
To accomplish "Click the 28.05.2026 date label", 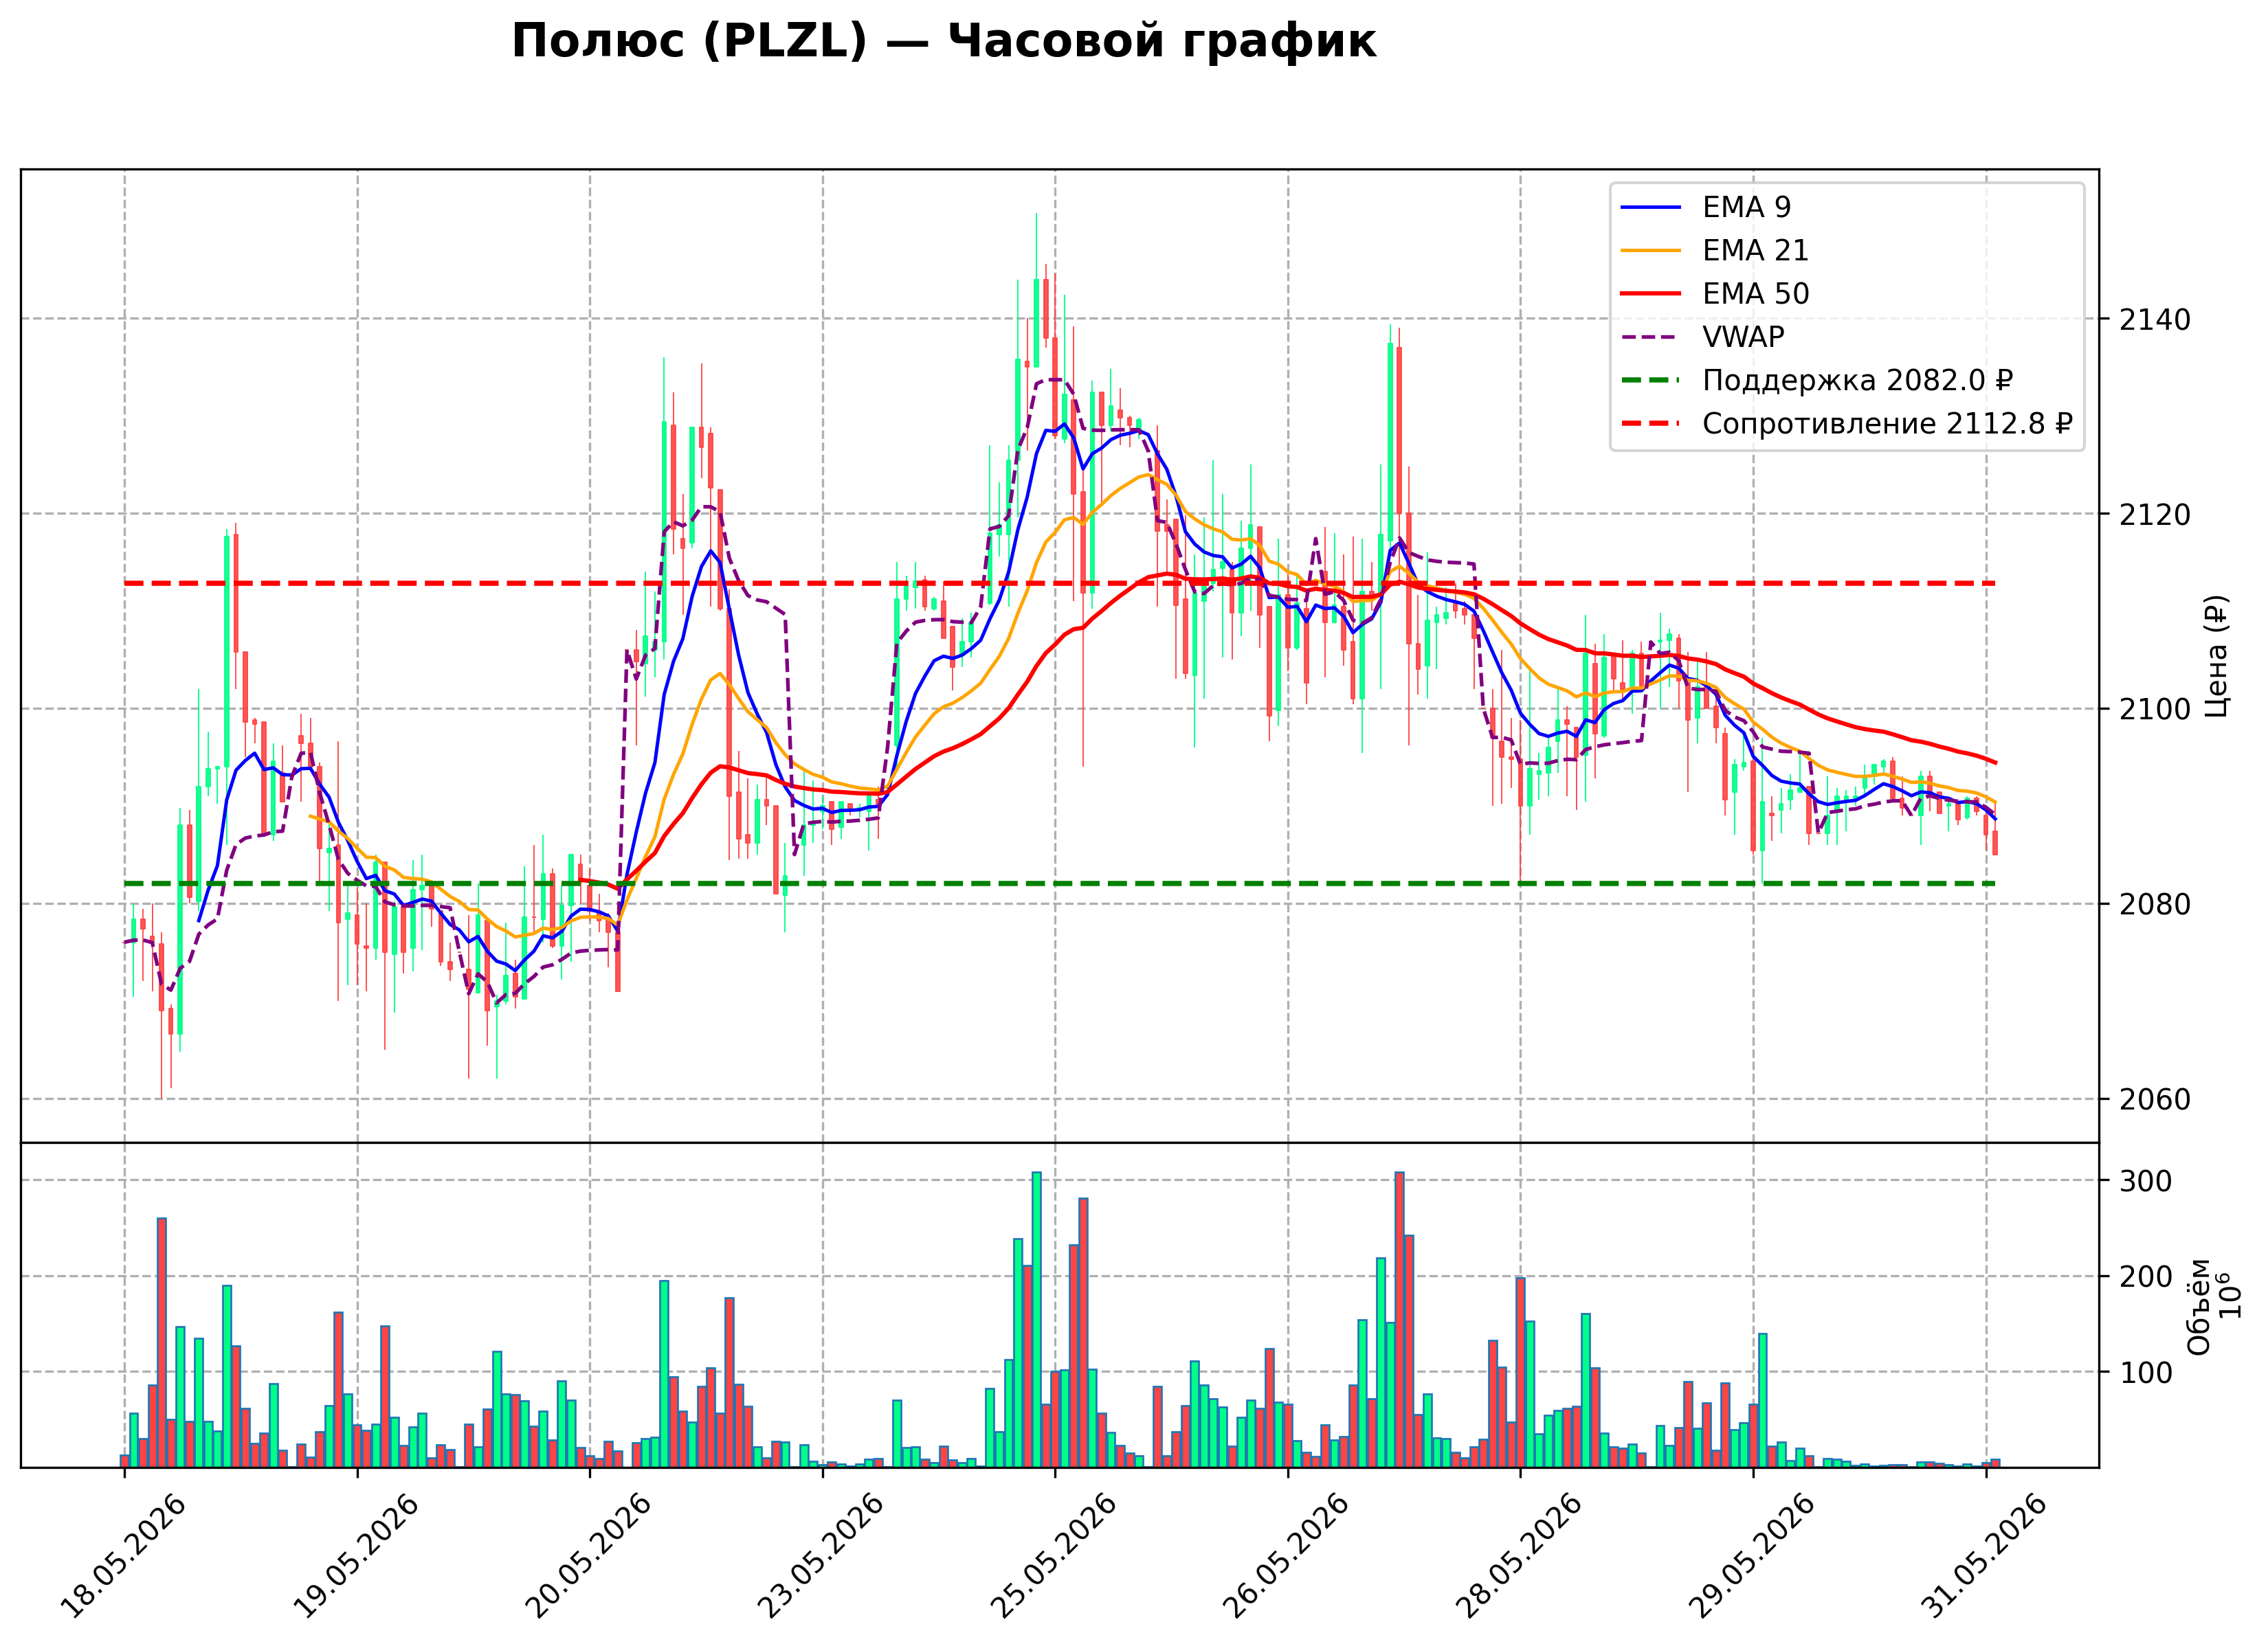I will click(1520, 1556).
